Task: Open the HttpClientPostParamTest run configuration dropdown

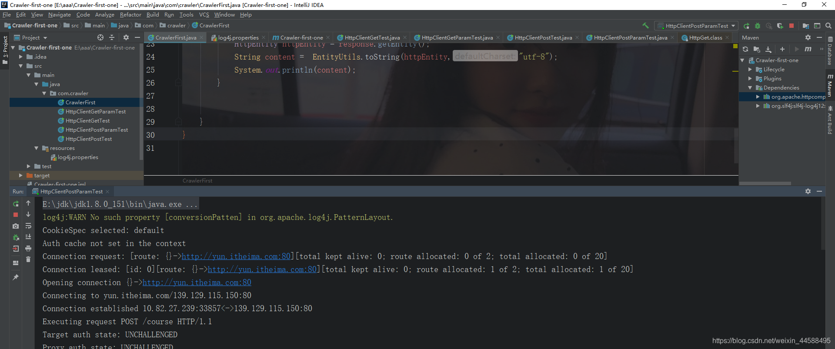Action: (x=696, y=26)
